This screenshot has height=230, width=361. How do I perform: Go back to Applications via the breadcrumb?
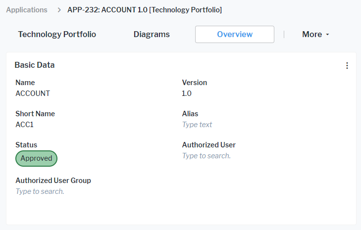pyautogui.click(x=27, y=10)
